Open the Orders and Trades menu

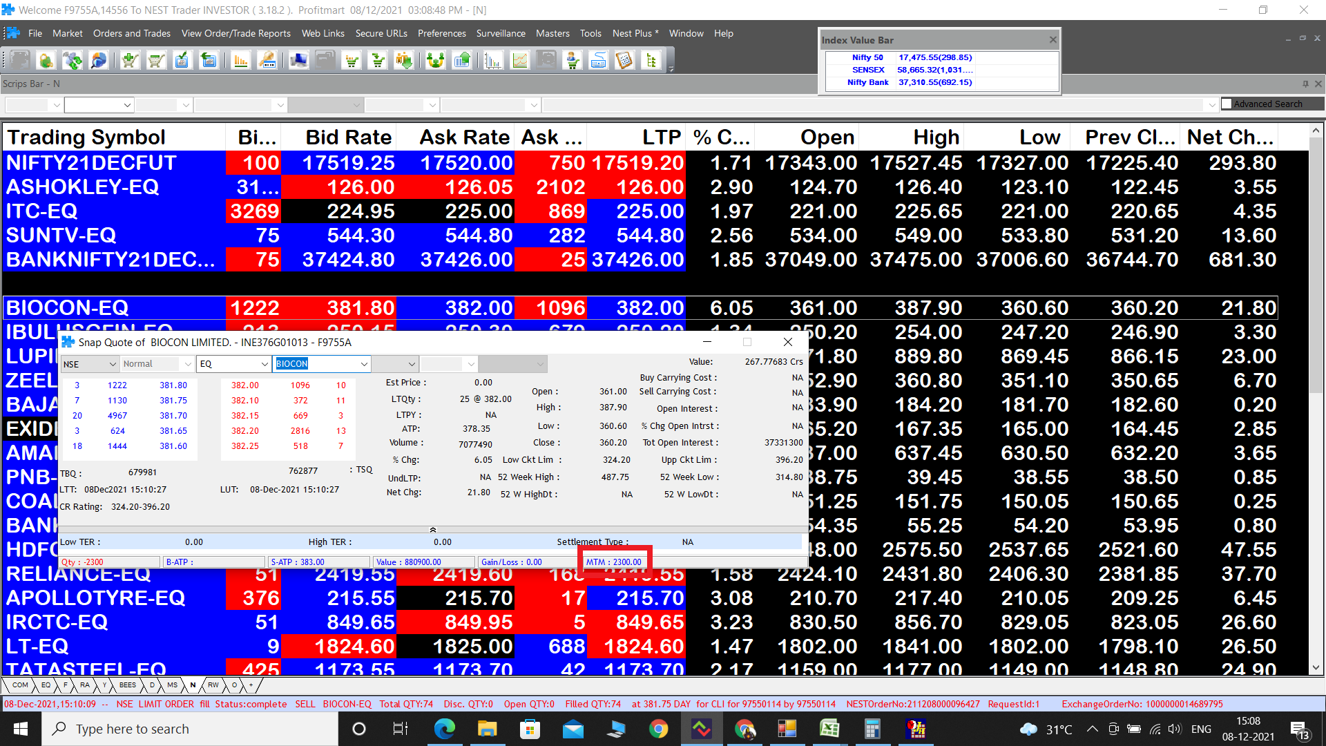tap(131, 33)
